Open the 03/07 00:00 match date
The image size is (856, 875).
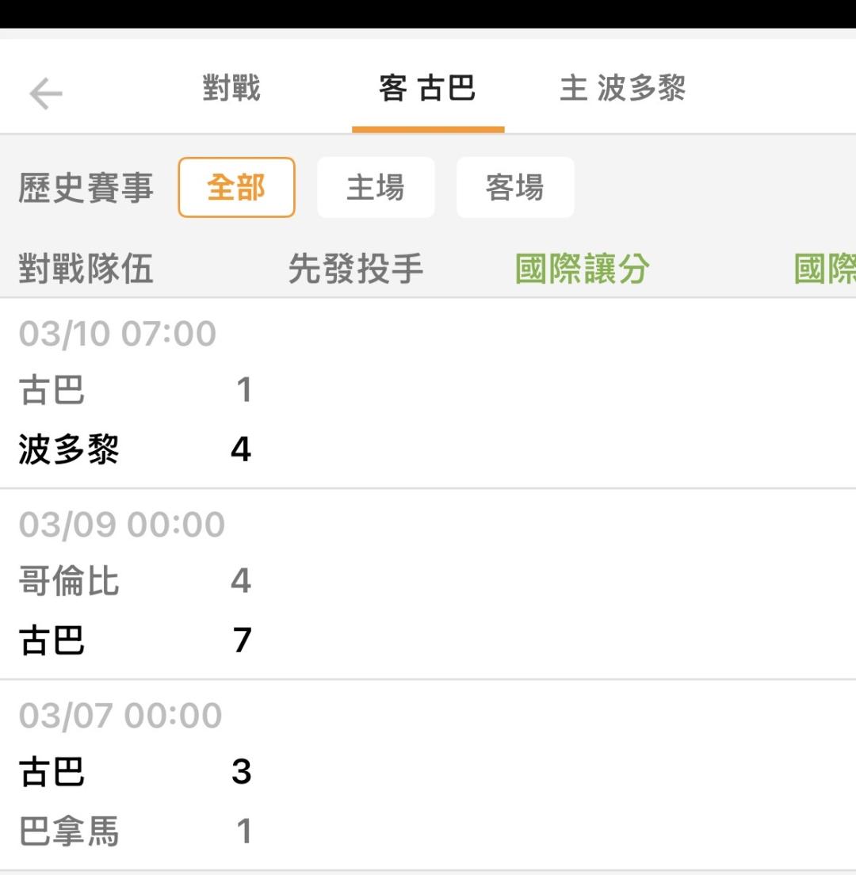click(x=120, y=716)
